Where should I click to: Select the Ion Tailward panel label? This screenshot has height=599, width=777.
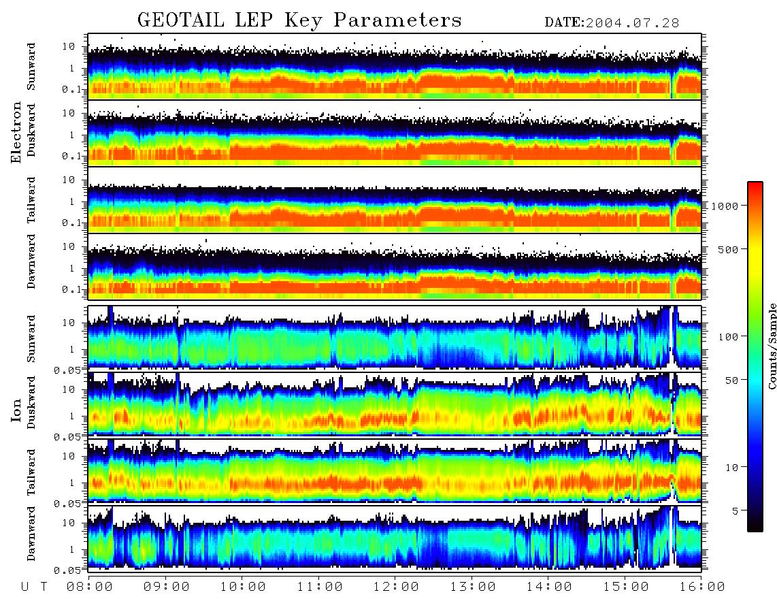[31, 472]
